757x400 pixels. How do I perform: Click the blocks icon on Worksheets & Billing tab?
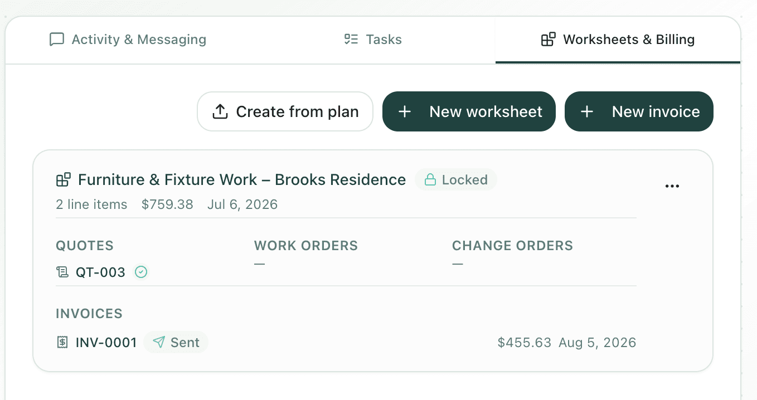549,40
